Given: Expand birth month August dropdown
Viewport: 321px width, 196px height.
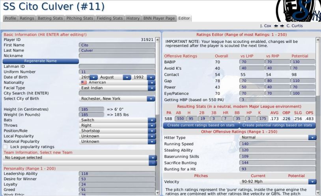Looking at the screenshot, I should tap(115, 77).
